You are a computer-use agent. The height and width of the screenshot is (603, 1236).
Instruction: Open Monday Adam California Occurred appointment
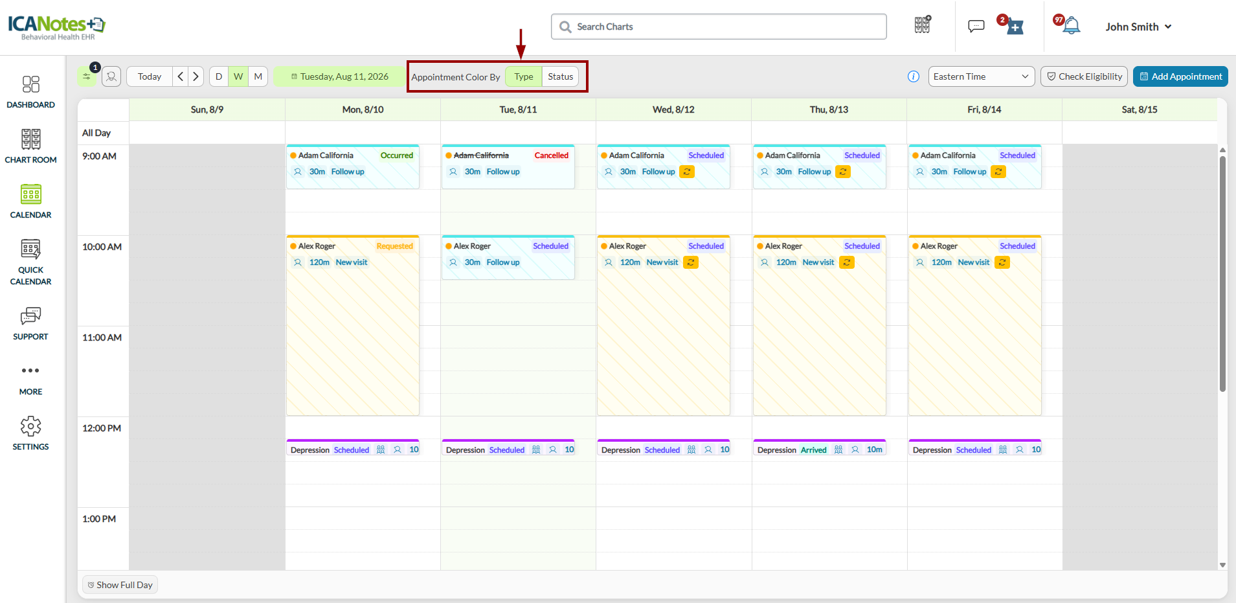pos(353,167)
